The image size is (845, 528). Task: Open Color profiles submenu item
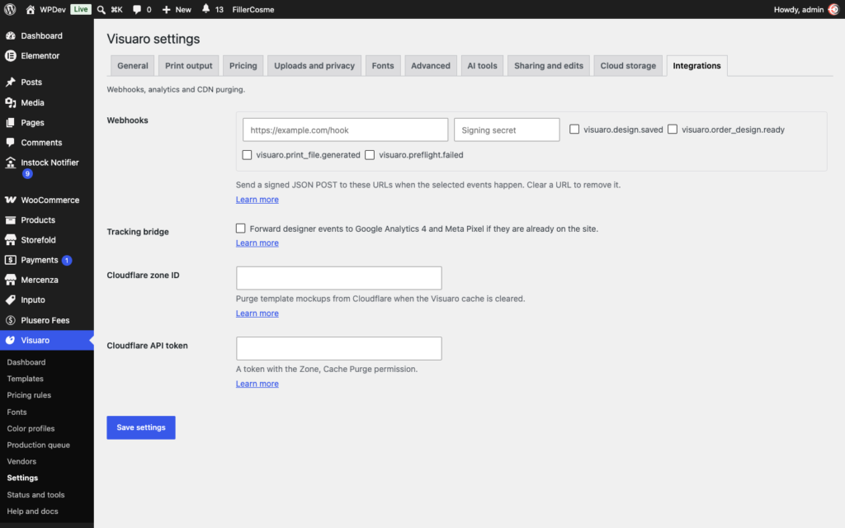[31, 428]
